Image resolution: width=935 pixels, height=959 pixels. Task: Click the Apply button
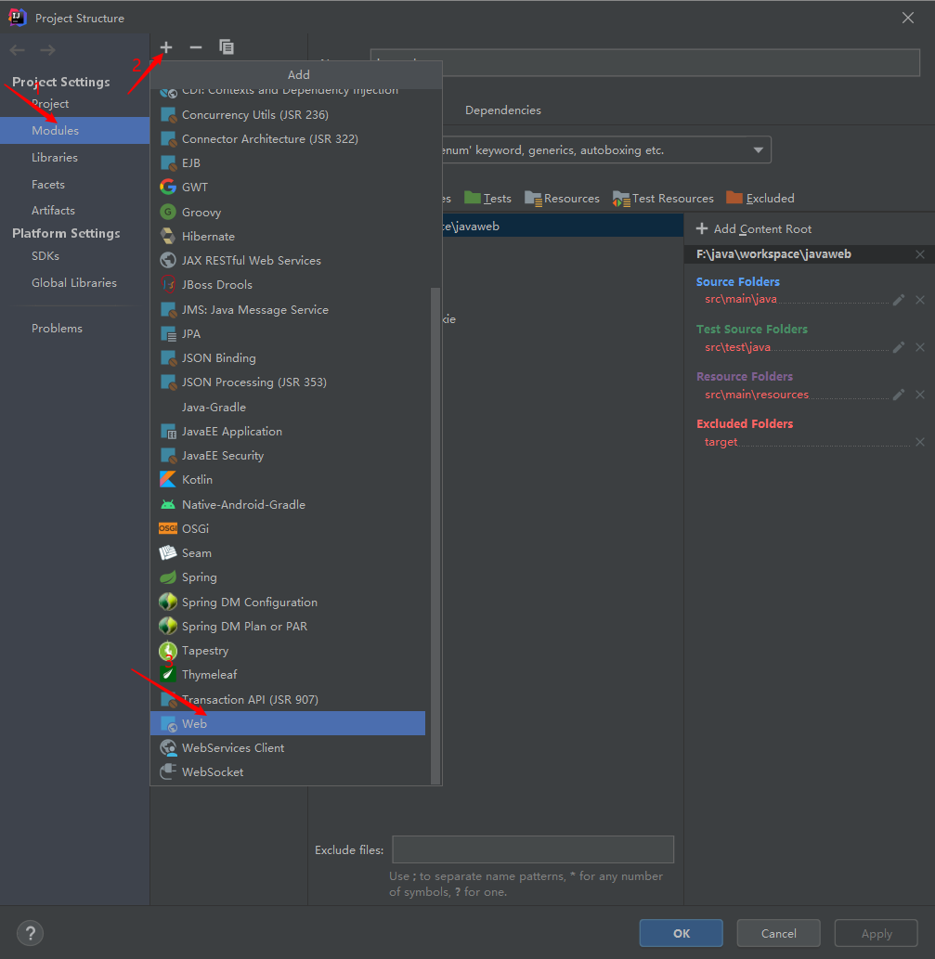[x=877, y=933]
